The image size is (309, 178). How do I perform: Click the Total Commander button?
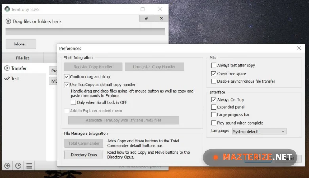tap(84, 143)
